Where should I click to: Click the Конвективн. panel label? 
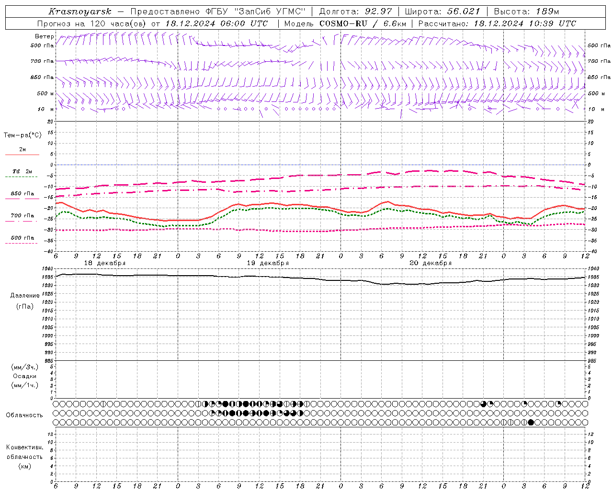[x=24, y=447]
